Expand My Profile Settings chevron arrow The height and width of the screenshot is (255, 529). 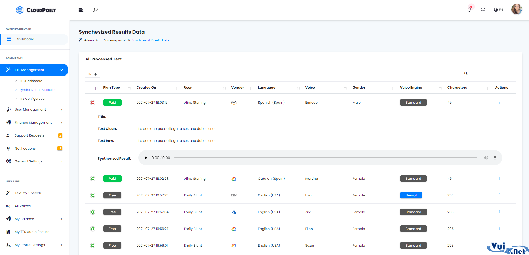(x=61, y=245)
